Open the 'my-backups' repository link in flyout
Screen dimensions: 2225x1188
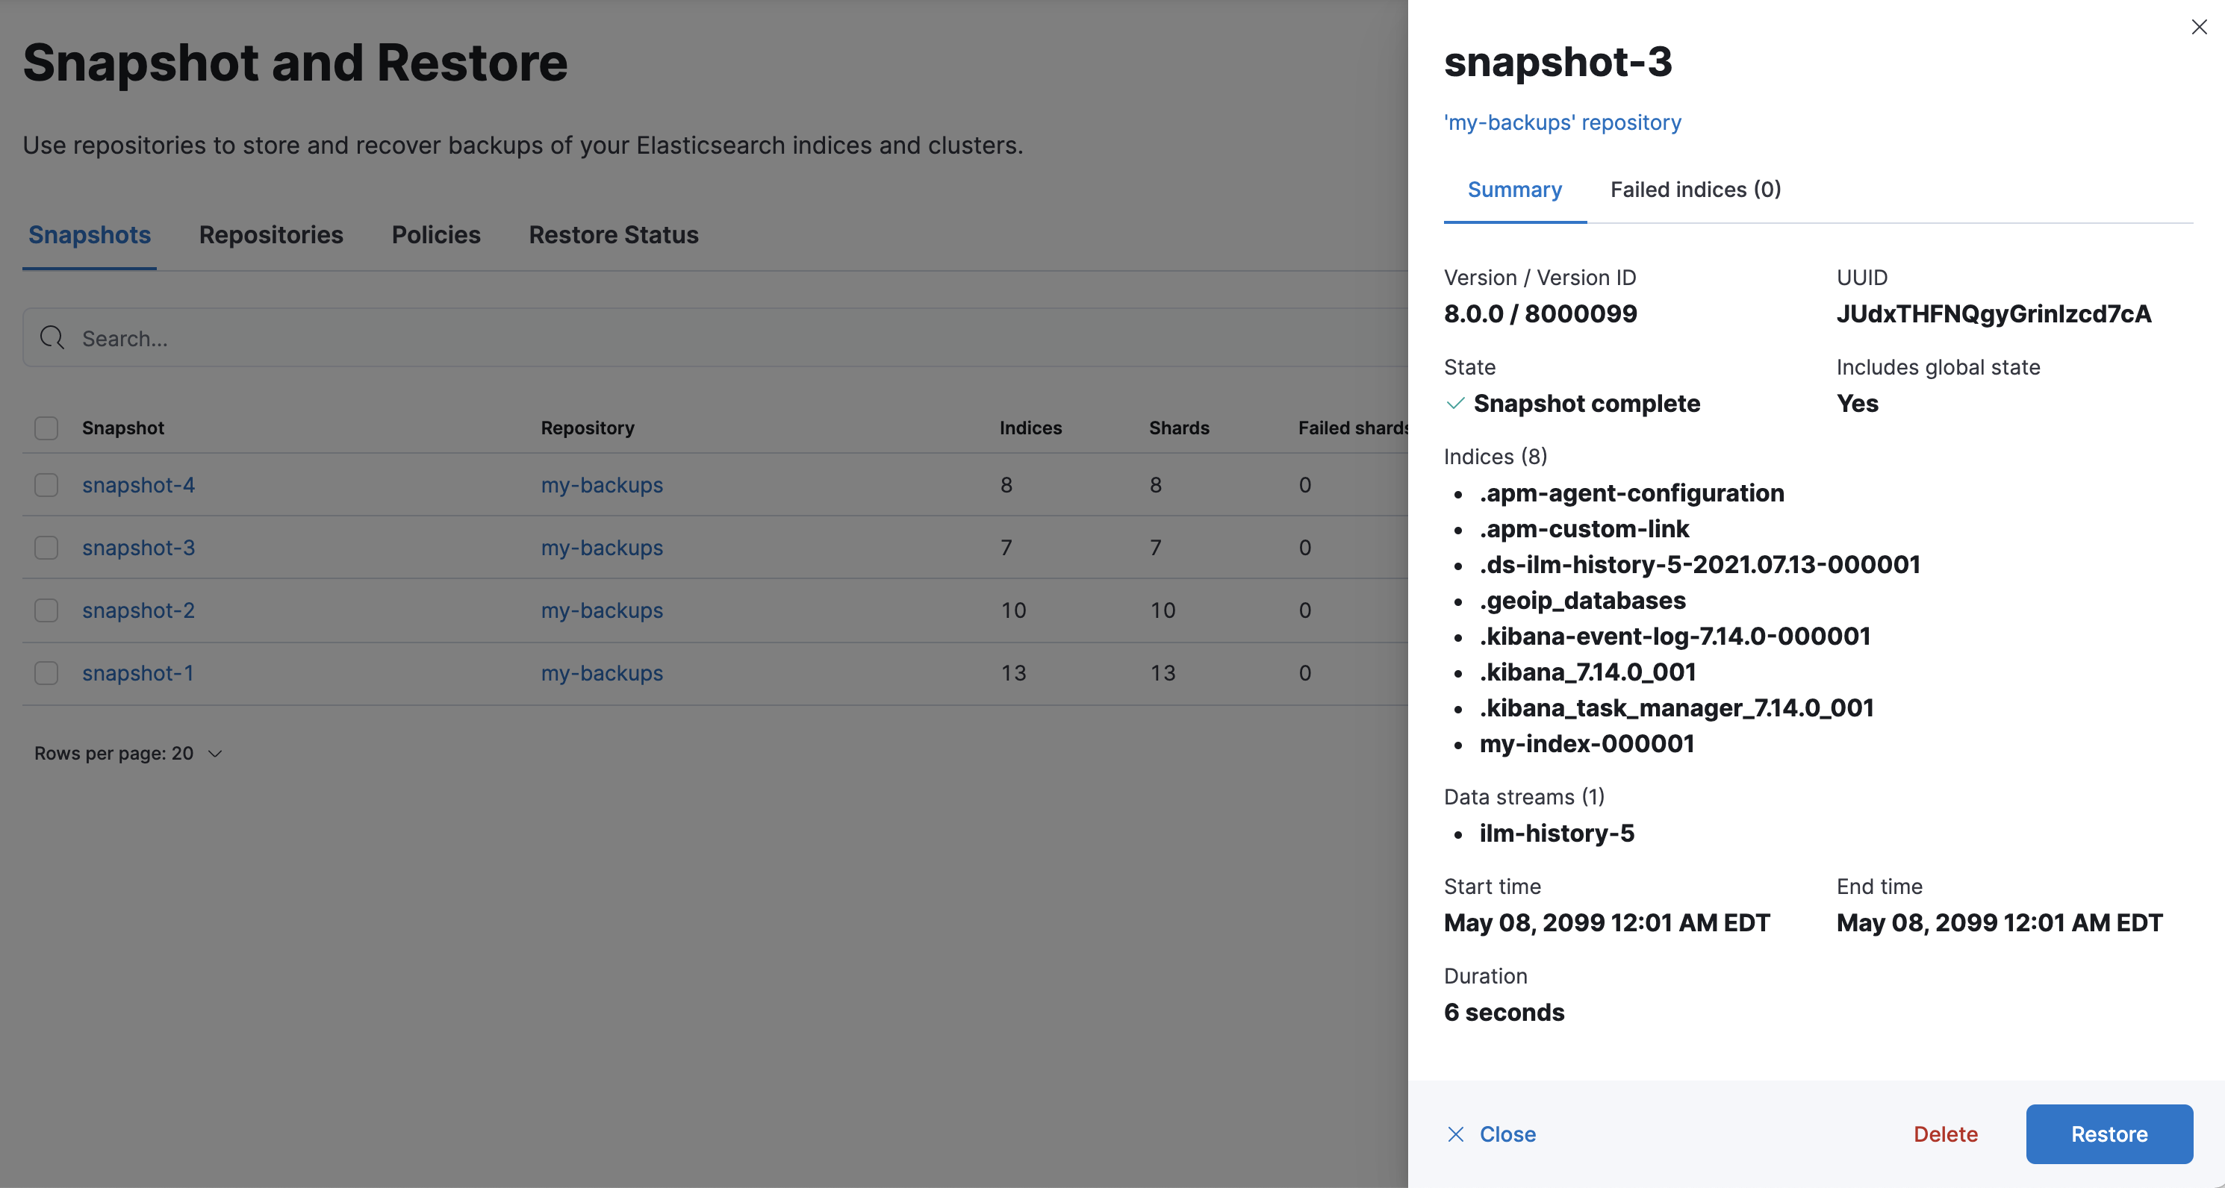point(1562,122)
